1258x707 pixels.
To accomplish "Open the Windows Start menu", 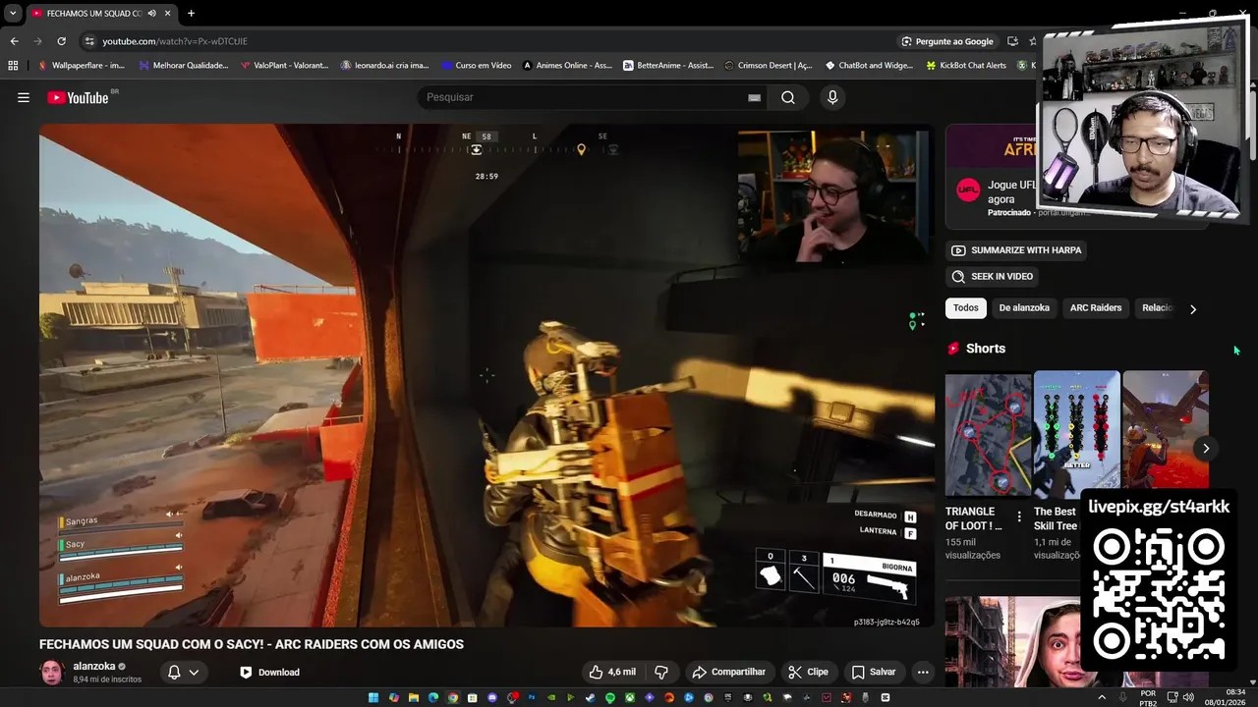I will click(373, 698).
